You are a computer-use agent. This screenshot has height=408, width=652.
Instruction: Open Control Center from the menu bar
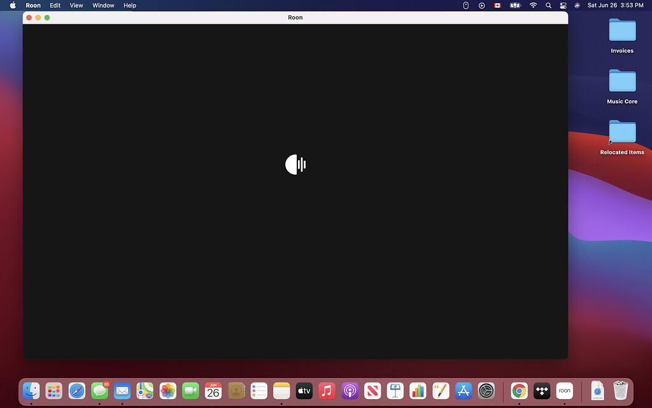pos(563,5)
